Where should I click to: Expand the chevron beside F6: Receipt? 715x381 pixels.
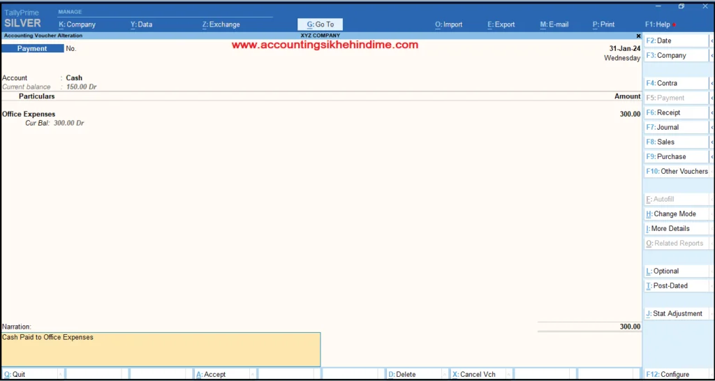point(712,112)
